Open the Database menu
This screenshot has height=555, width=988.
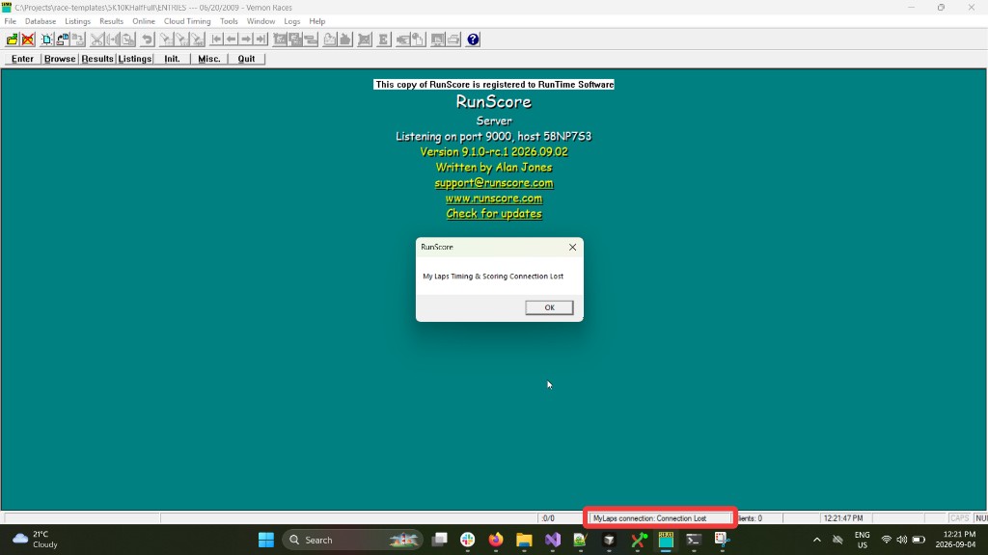coord(41,21)
